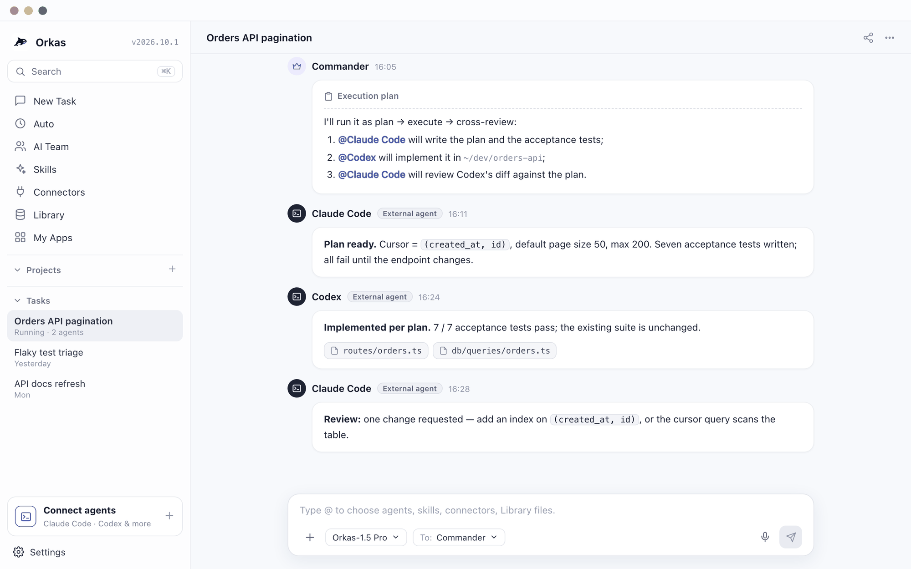
Task: Open Library page
Action: pyautogui.click(x=49, y=215)
